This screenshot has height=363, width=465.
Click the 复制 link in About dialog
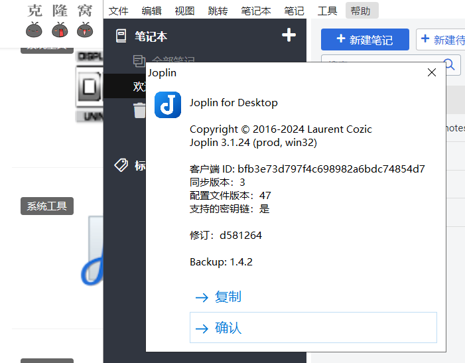pos(228,297)
